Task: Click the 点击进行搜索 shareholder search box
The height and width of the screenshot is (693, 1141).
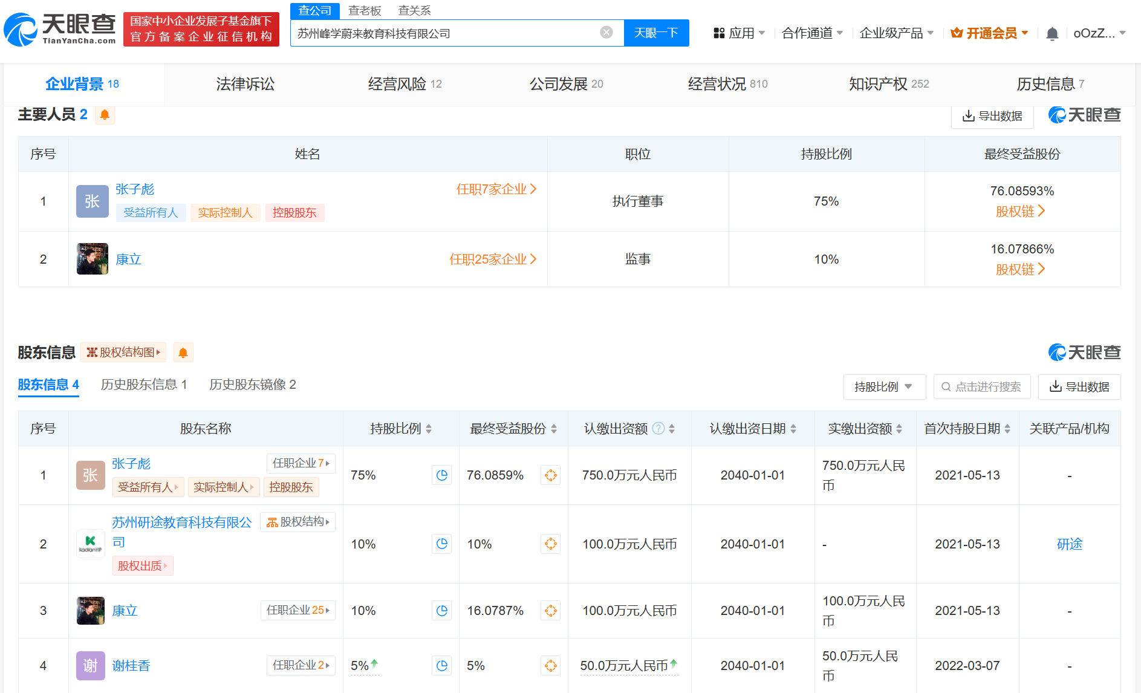Action: [982, 387]
